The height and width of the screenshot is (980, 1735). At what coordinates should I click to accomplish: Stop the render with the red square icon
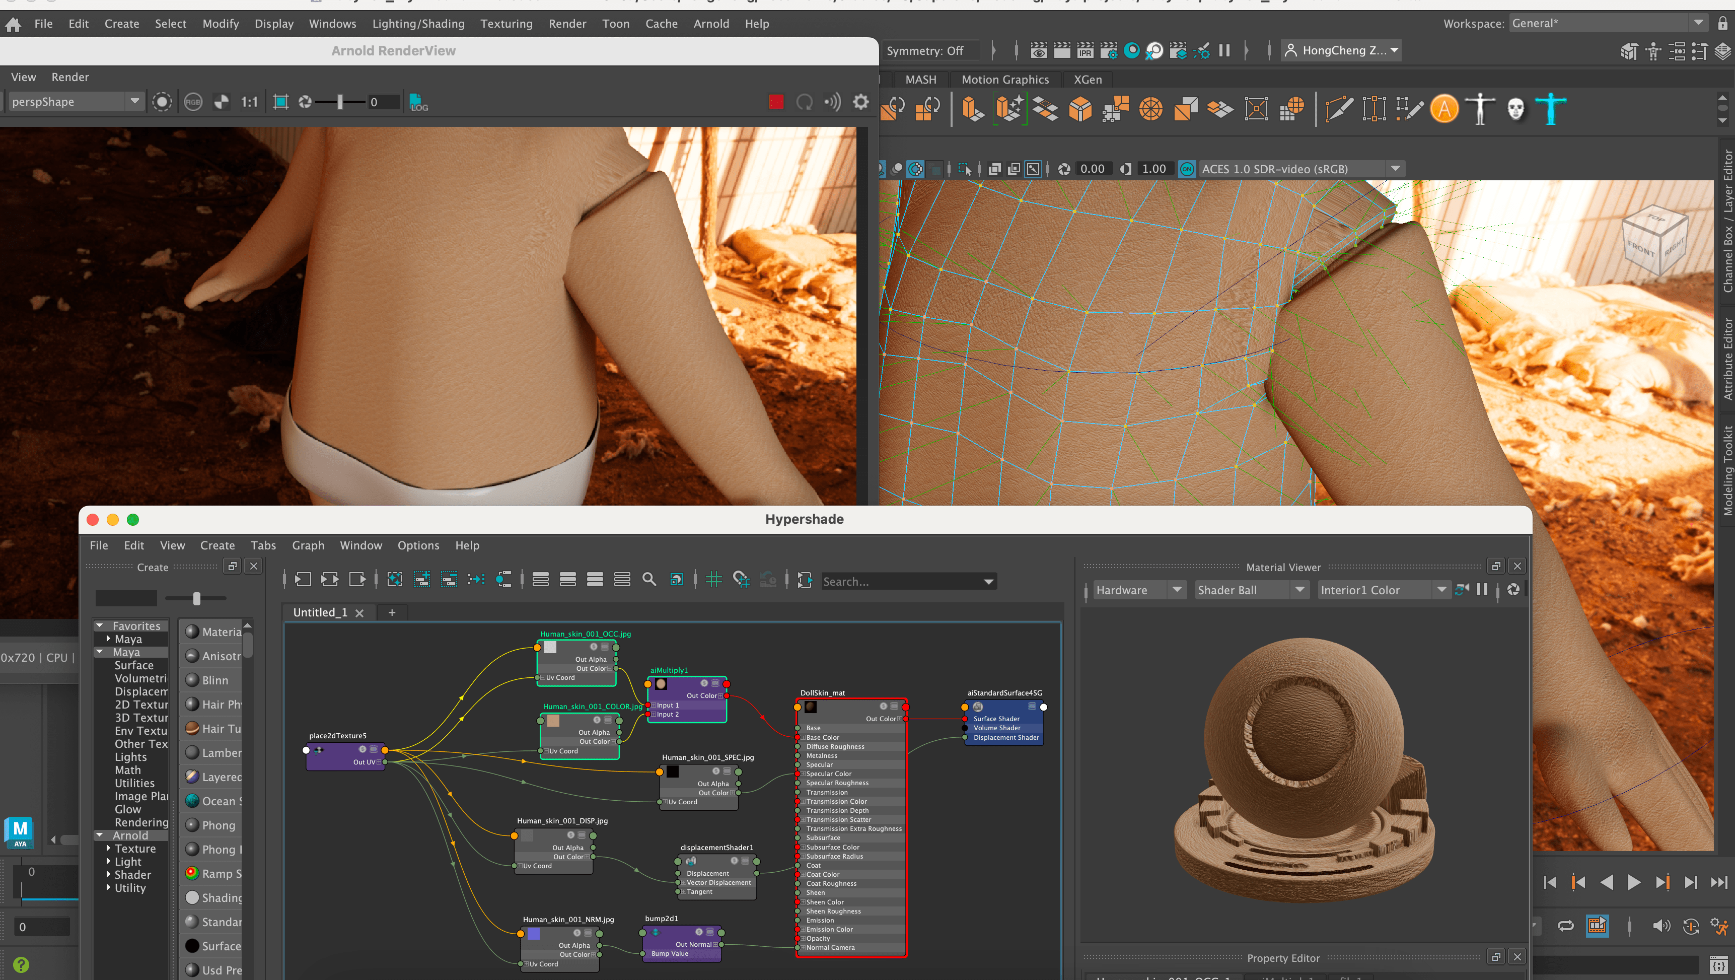click(x=776, y=102)
